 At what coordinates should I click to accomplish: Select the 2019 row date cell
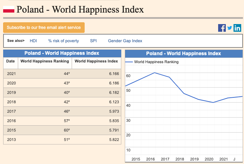click(x=11, y=92)
